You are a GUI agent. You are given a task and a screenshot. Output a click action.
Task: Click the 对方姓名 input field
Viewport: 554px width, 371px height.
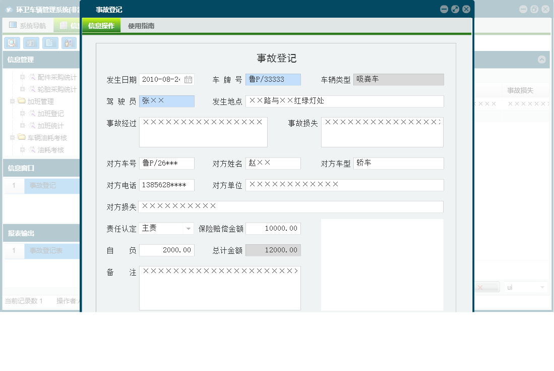click(x=272, y=163)
